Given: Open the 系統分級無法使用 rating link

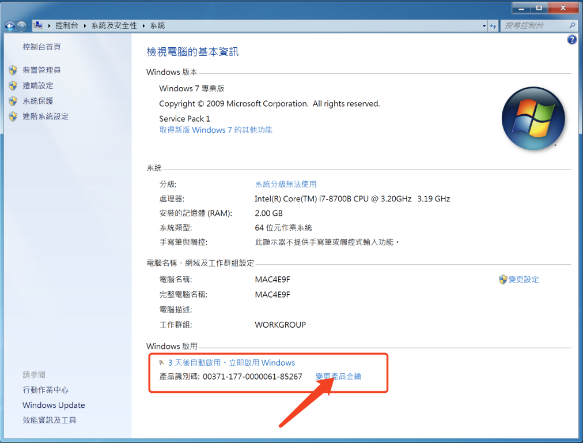Looking at the screenshot, I should pyautogui.click(x=286, y=184).
